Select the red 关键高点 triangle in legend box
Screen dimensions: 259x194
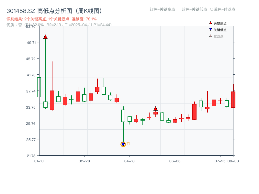[210, 23]
